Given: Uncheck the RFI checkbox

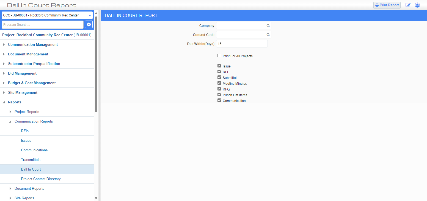Looking at the screenshot, I should click(x=219, y=72).
